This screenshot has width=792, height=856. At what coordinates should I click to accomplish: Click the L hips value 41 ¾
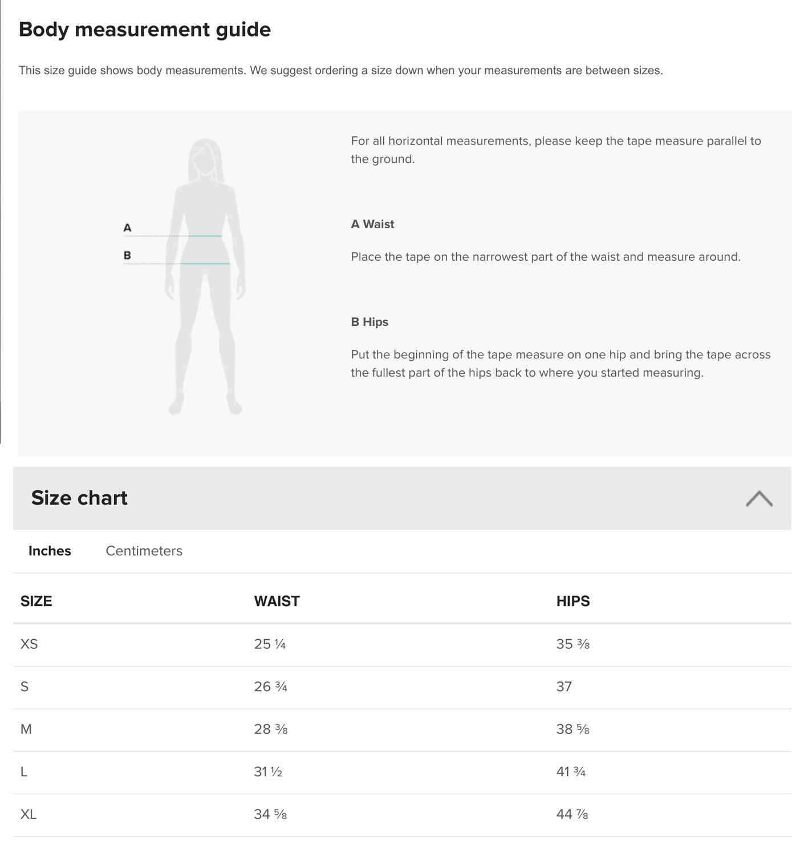pos(571,772)
